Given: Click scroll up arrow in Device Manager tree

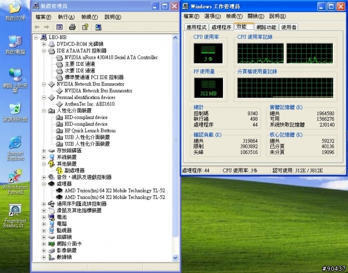Looking at the screenshot, I should (175, 38).
